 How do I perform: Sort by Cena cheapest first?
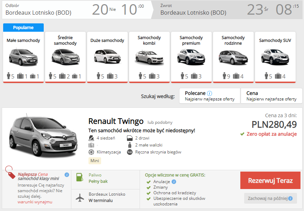point(271,96)
